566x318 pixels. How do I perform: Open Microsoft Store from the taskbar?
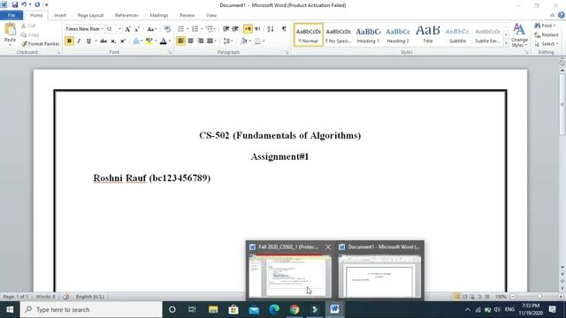[233, 309]
